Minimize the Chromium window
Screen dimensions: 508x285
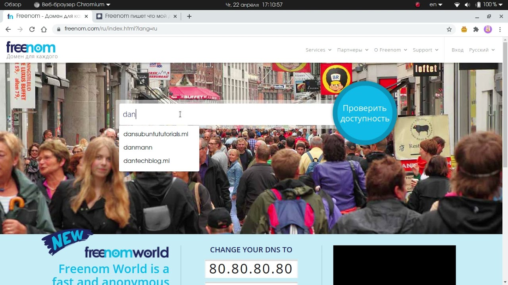[x=477, y=17]
